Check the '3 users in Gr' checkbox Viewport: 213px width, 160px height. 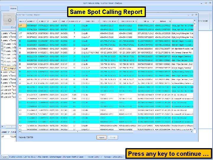coord(2,44)
